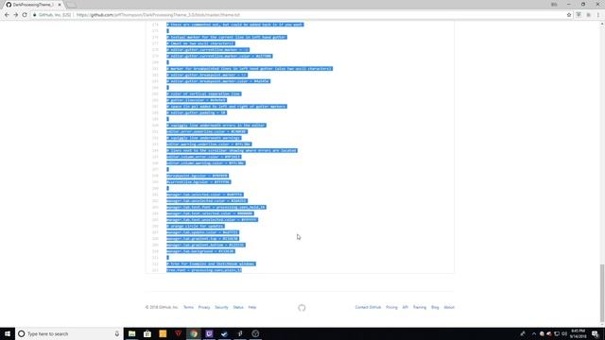
Task: Click comment line '# orange circle for updates'
Action: [x=196, y=227]
